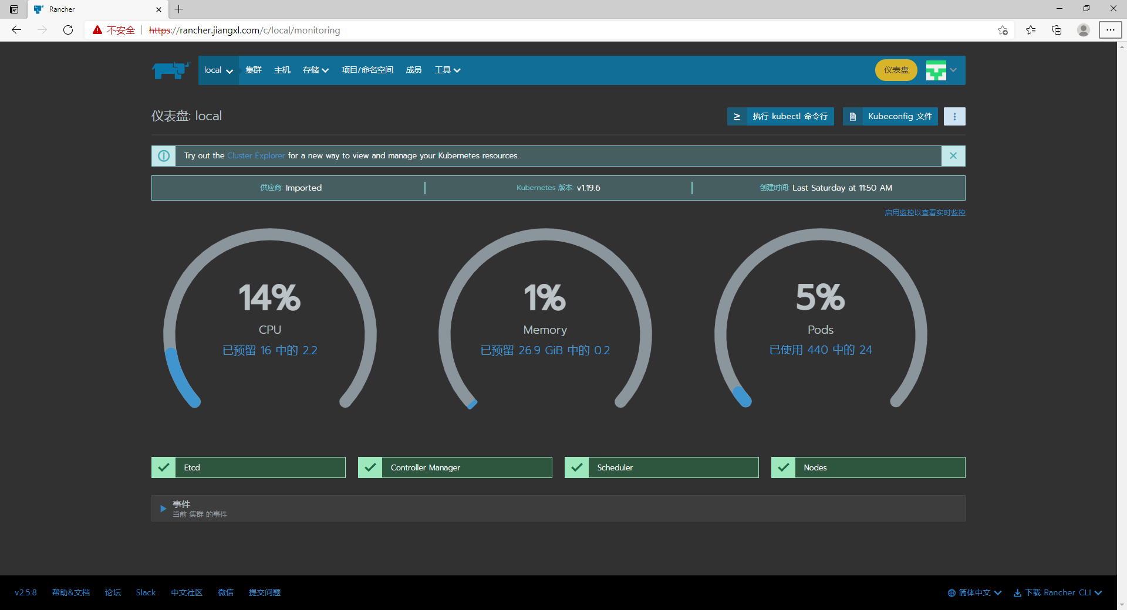Click the yellow 仪表盘 button
Screen dimensions: 1127x610
896,70
